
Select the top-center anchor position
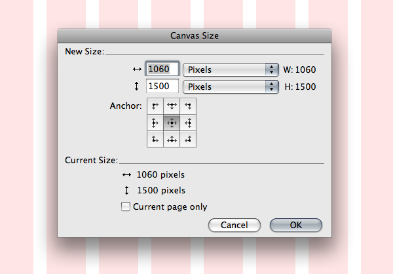172,106
